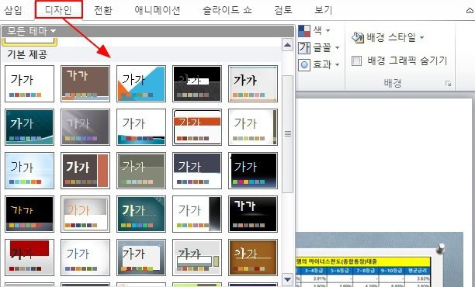Screen dimensions: 475x287
Task: Select the blue and orange angled theme
Action: coord(141,84)
